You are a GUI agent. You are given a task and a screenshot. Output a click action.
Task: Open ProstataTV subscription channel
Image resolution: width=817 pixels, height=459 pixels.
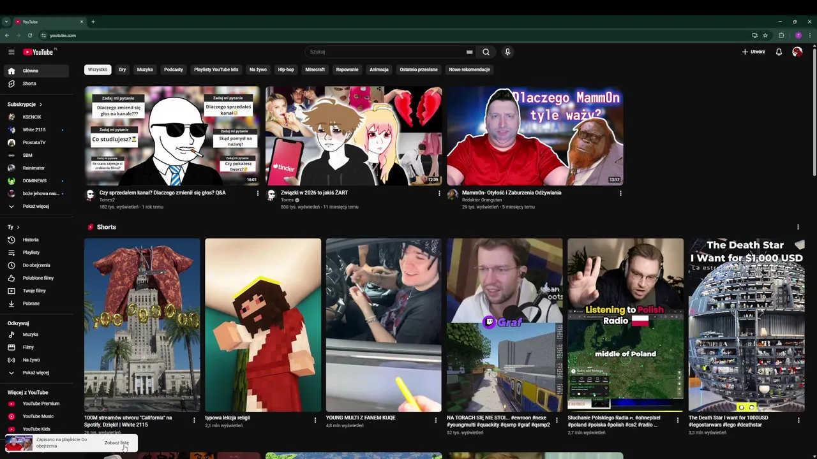36,142
